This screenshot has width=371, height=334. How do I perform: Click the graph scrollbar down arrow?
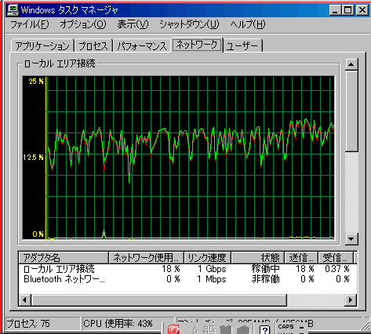[x=351, y=238]
